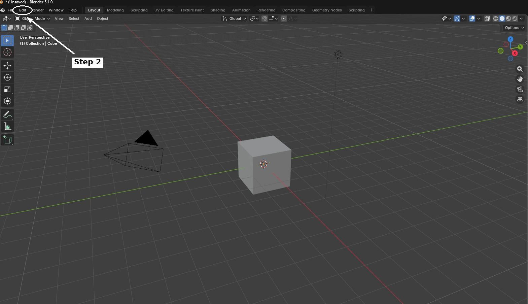The image size is (528, 304).
Task: Open the editor type dropdown
Action: click(7, 19)
